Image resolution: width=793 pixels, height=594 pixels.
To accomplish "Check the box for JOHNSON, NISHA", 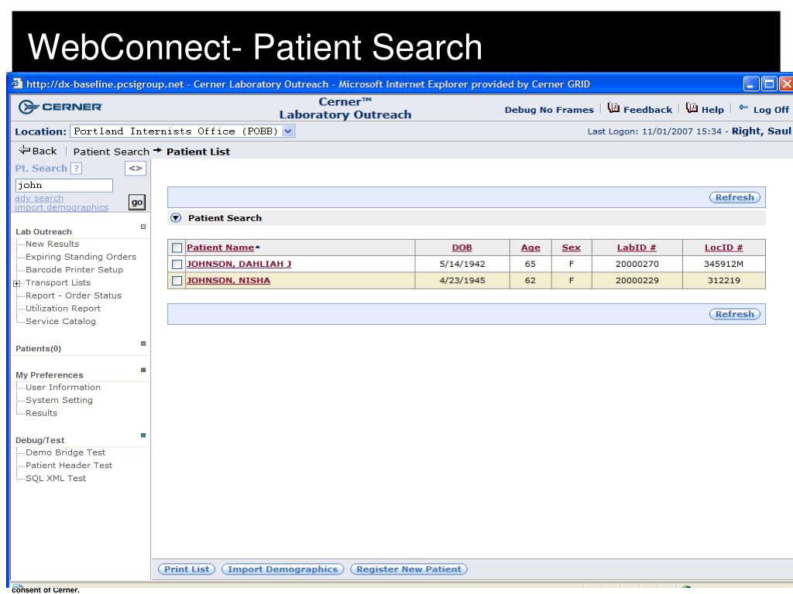I will coord(177,281).
